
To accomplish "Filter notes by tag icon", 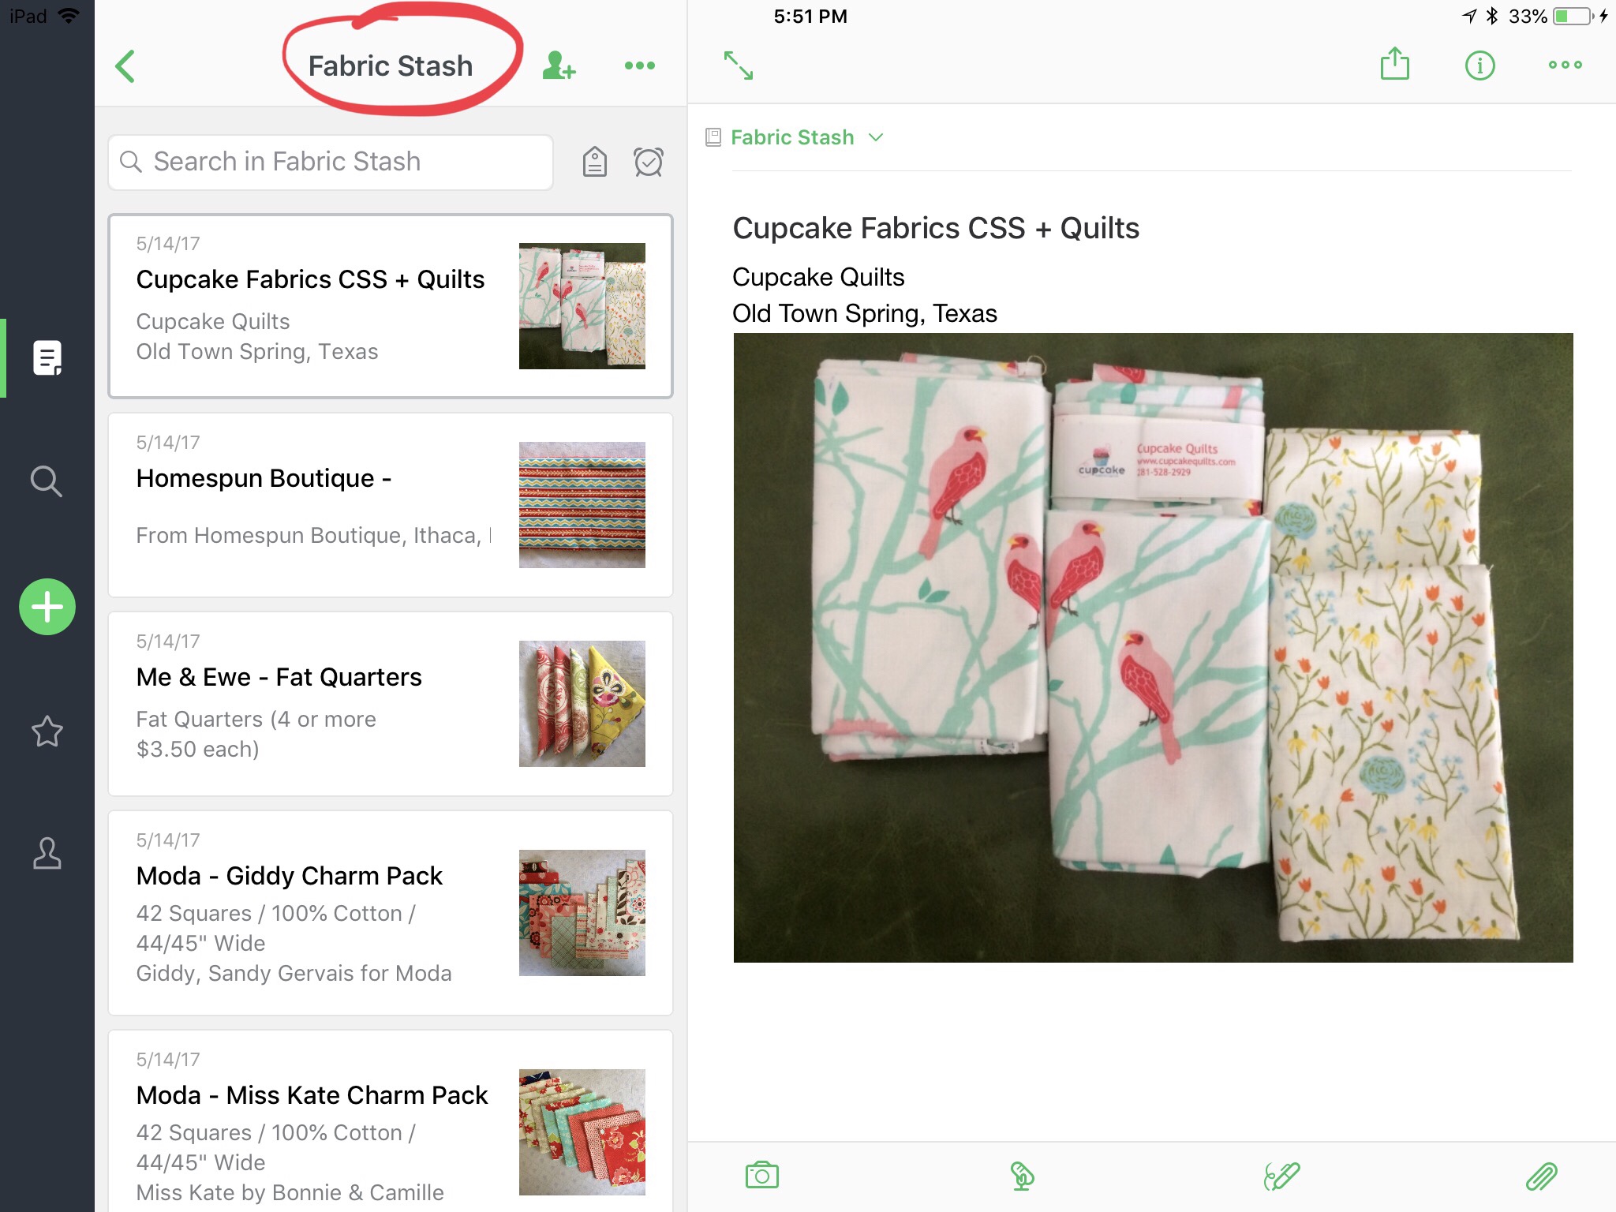I will 594,162.
